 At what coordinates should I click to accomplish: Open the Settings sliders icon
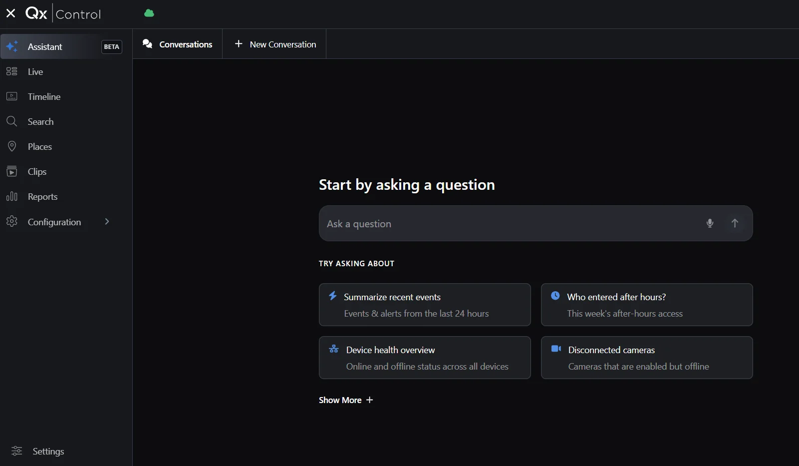click(17, 451)
